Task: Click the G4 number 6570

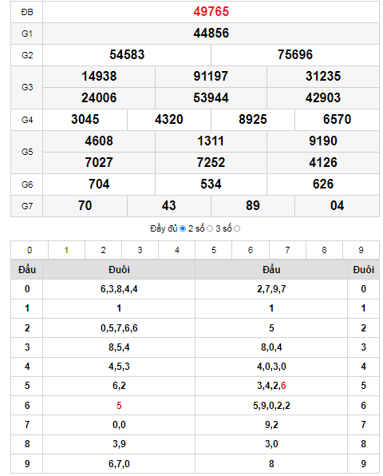Action: click(x=337, y=119)
